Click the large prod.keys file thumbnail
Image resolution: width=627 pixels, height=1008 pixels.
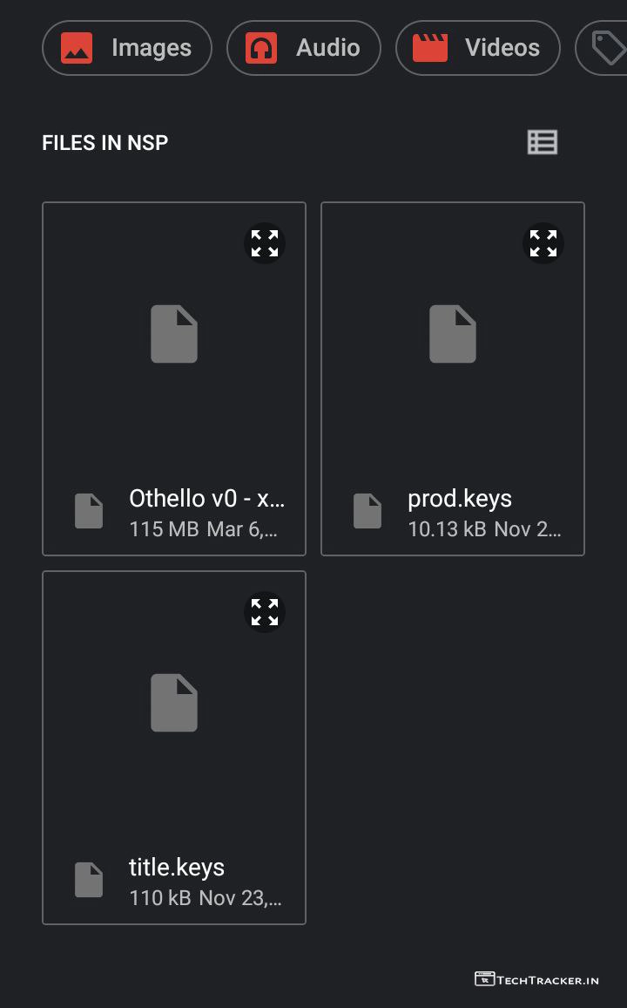point(453,334)
